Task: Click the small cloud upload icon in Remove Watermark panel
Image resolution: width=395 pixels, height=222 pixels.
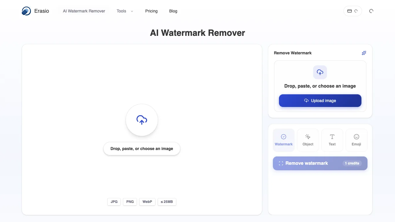Action: (320, 72)
